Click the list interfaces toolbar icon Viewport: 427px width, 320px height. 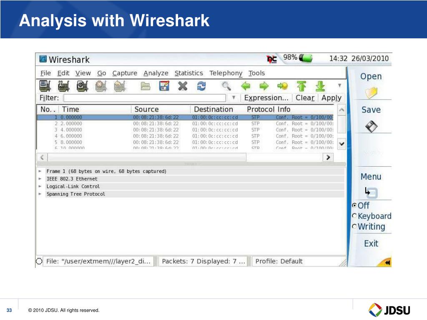45,86
